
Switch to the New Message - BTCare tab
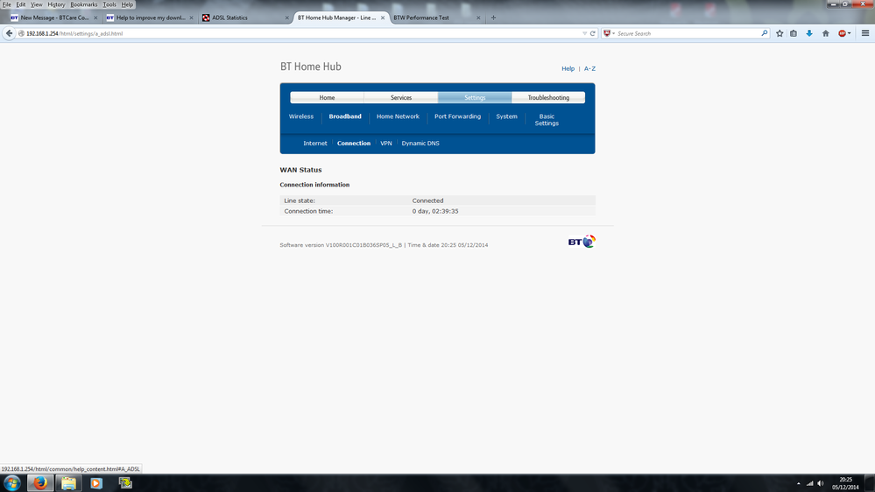click(x=54, y=18)
